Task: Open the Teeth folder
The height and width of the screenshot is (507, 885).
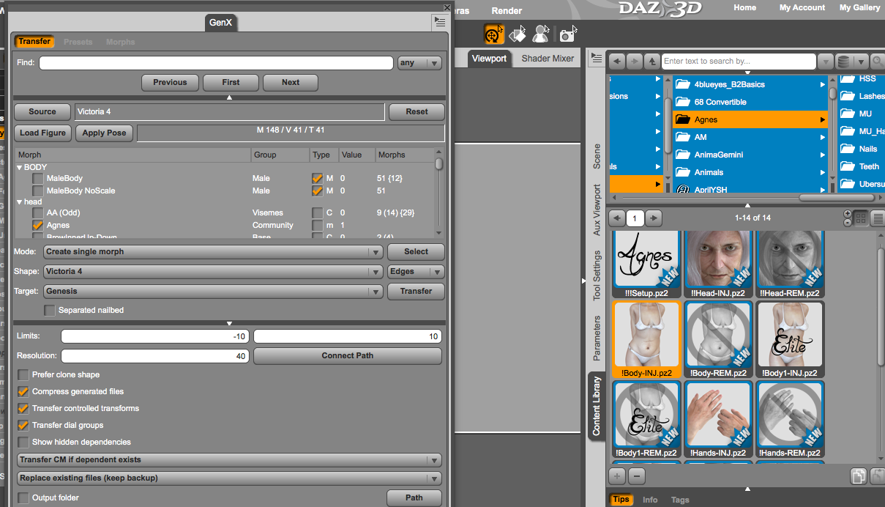Action: coord(862,166)
